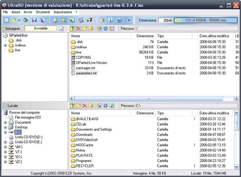Click the local Percorso C:\ path field
This screenshot has height=177, width=241.
(x=187, y=106)
